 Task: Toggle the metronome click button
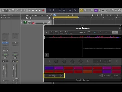click(99, 10)
